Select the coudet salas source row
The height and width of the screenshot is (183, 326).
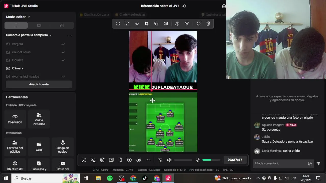(x=39, y=52)
